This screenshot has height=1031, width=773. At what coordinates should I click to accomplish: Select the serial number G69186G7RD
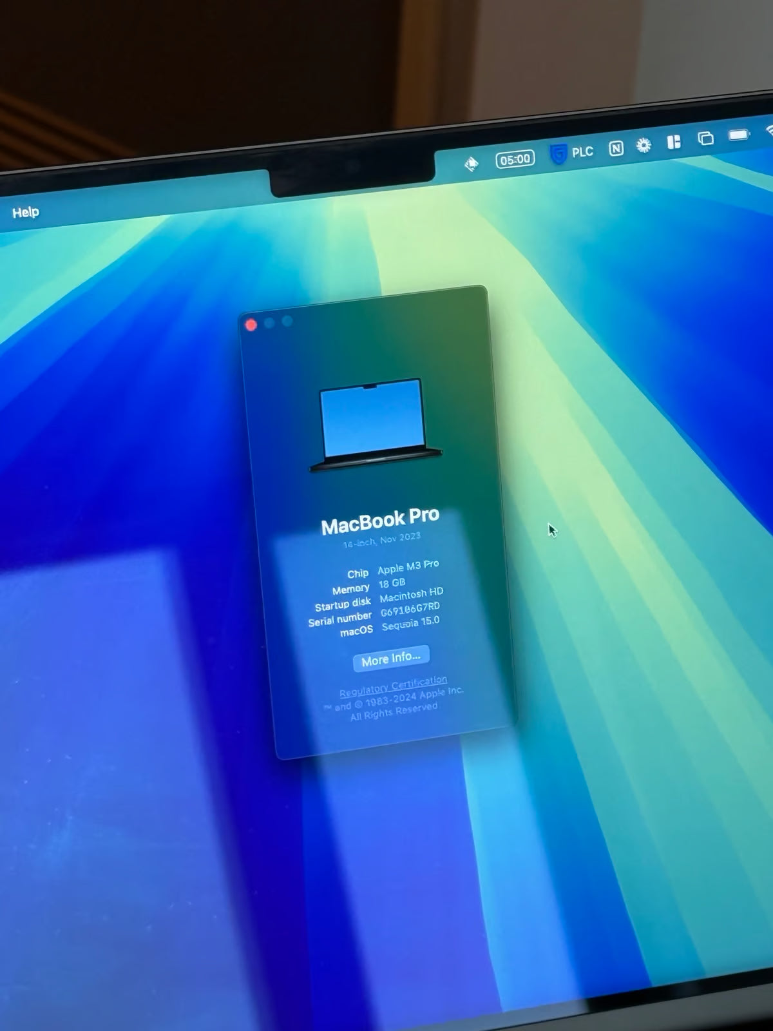coord(410,608)
